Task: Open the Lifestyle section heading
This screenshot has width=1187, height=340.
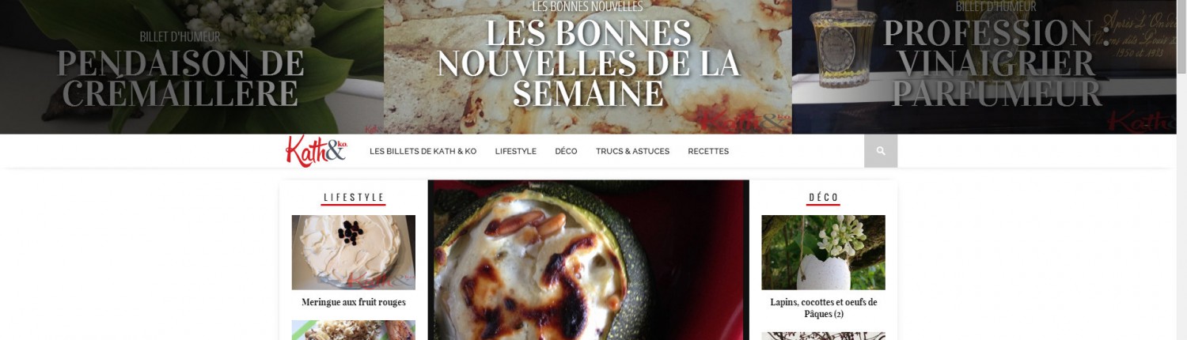Action: click(354, 198)
